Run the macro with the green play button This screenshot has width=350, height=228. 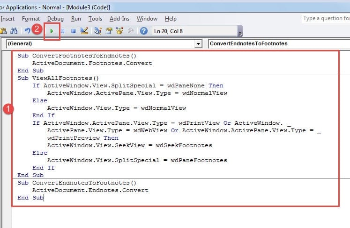tap(52, 31)
